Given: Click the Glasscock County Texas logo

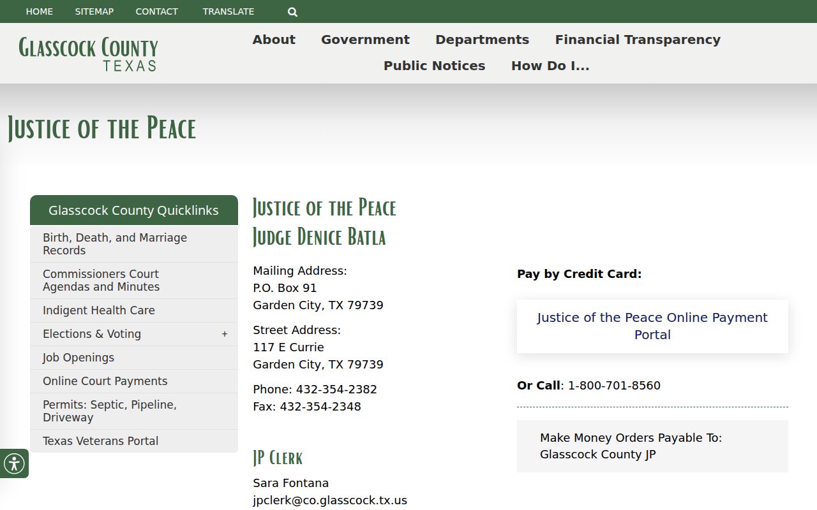Looking at the screenshot, I should point(88,54).
